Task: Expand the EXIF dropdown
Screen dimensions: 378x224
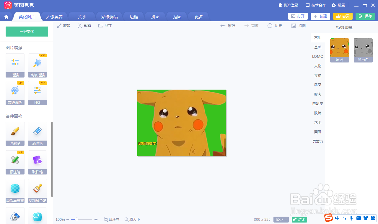Action: pos(281,220)
